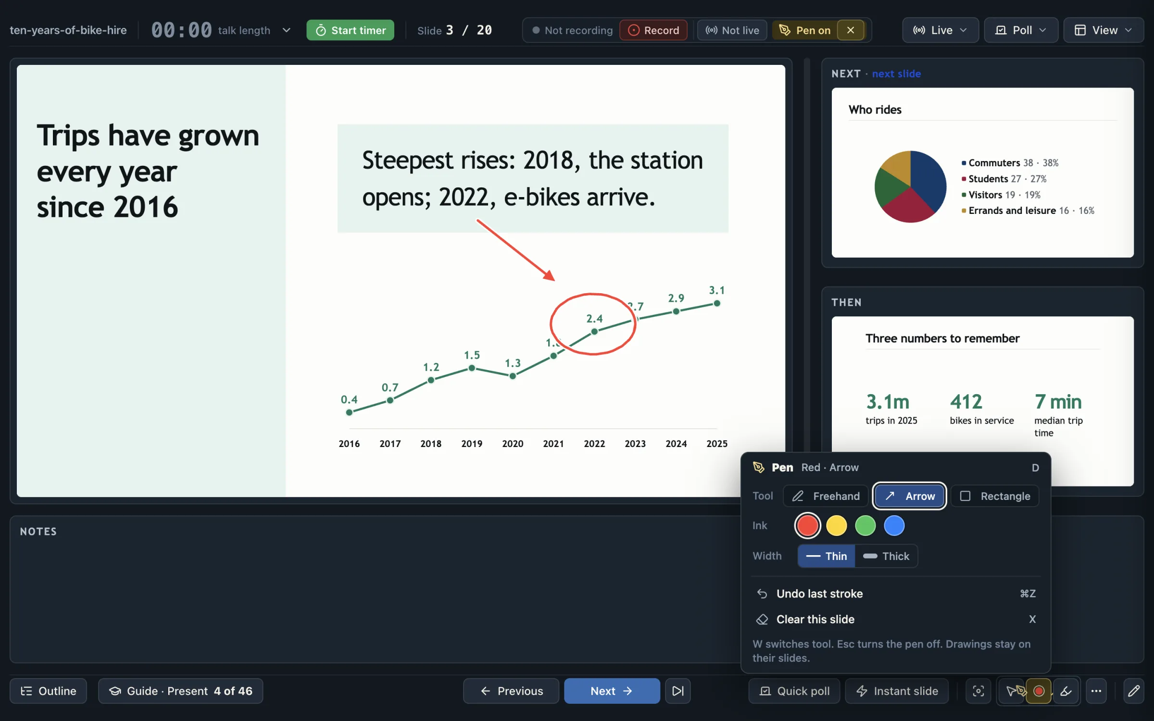Click the pencil edit icon at bottom right
Screen dimensions: 1154x721
coord(1134,691)
